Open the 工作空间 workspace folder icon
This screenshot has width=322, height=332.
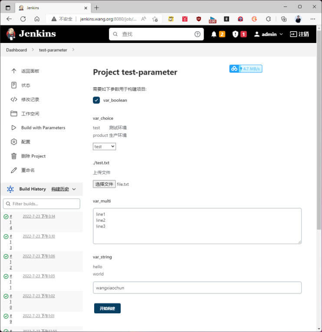tap(14, 114)
